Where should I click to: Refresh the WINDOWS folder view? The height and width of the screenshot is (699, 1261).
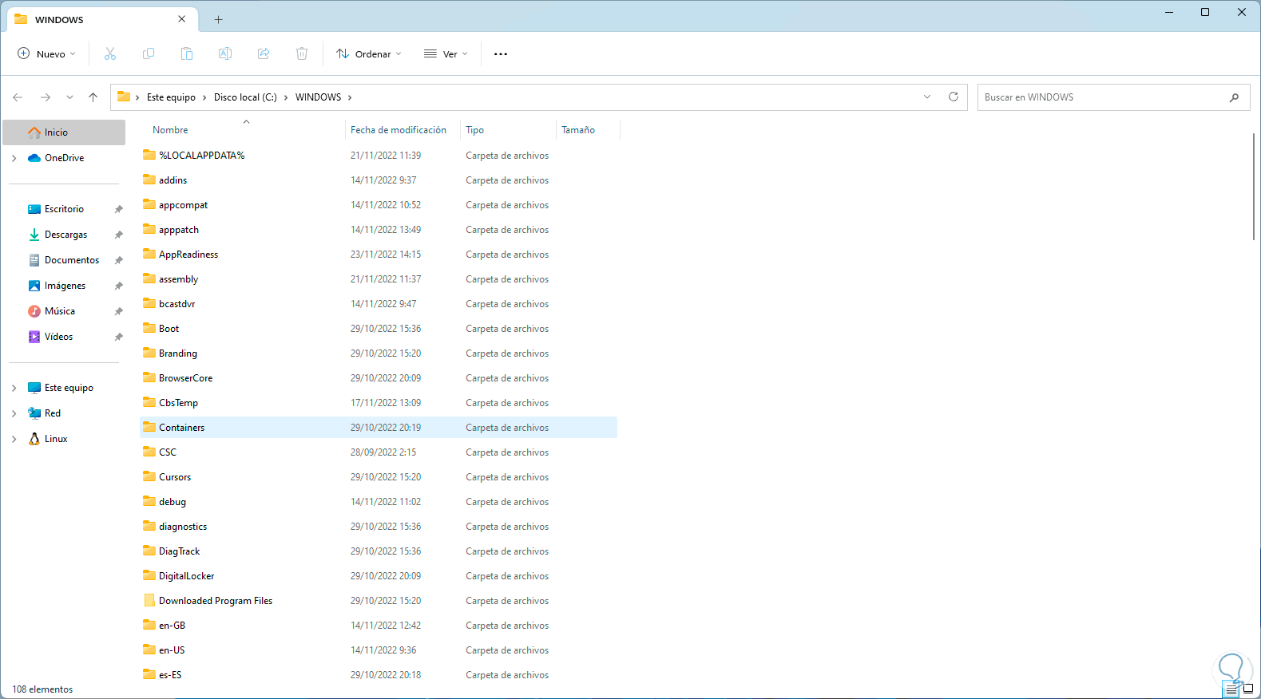click(953, 97)
